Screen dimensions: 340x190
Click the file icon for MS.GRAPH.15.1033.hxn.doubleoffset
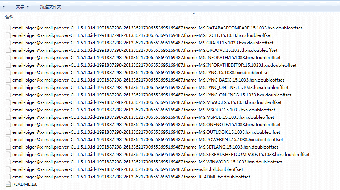8,43
